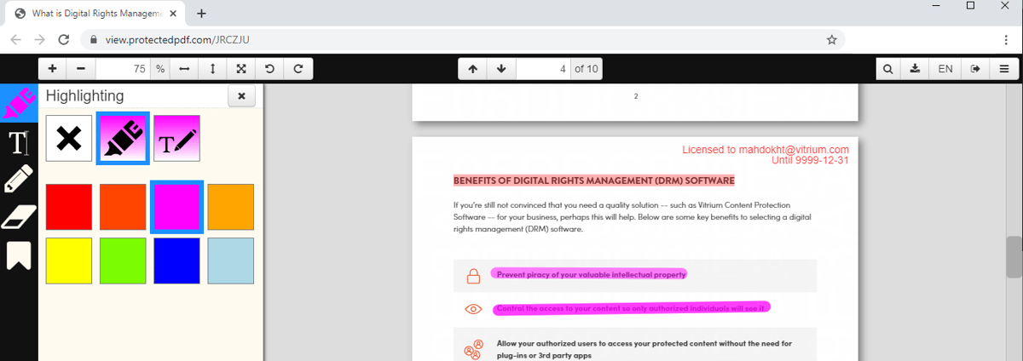Select the eraser tool in sidebar
Screen dimensions: 1023x361
click(x=18, y=216)
